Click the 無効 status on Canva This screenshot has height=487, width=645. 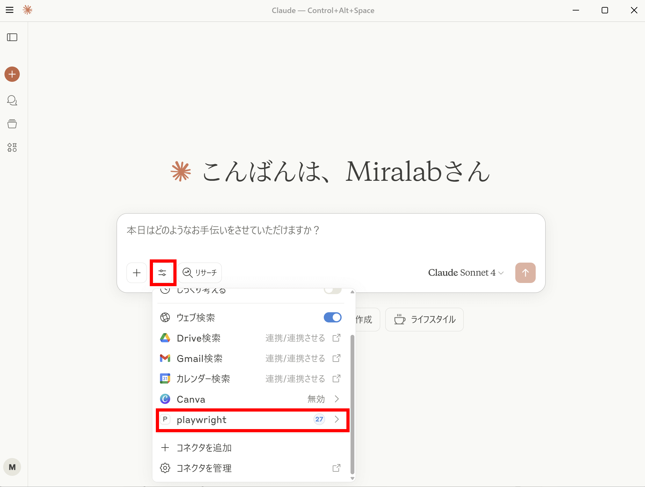(316, 399)
